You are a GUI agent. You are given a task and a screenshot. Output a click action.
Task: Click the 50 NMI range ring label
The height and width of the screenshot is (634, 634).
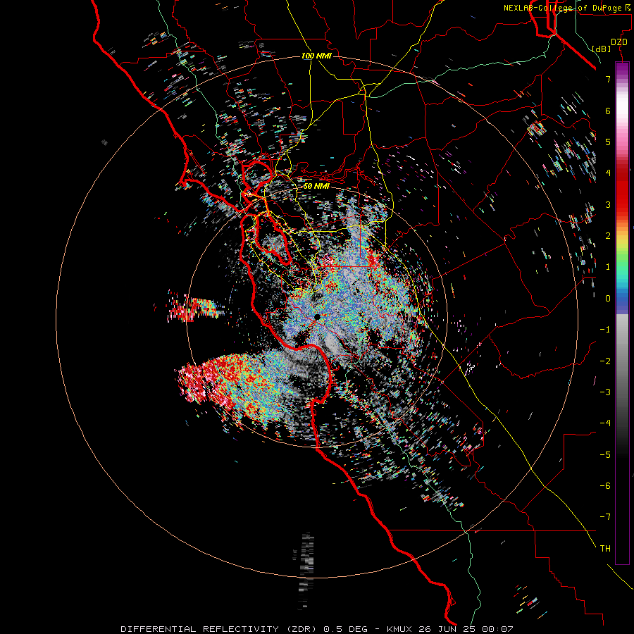point(316,187)
